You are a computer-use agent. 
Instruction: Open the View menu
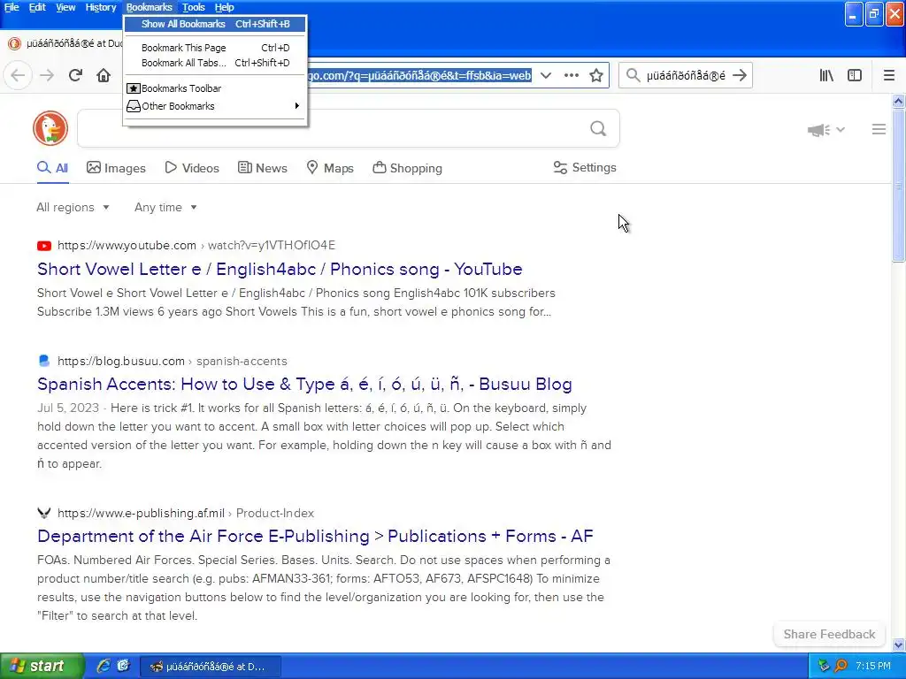65,7
